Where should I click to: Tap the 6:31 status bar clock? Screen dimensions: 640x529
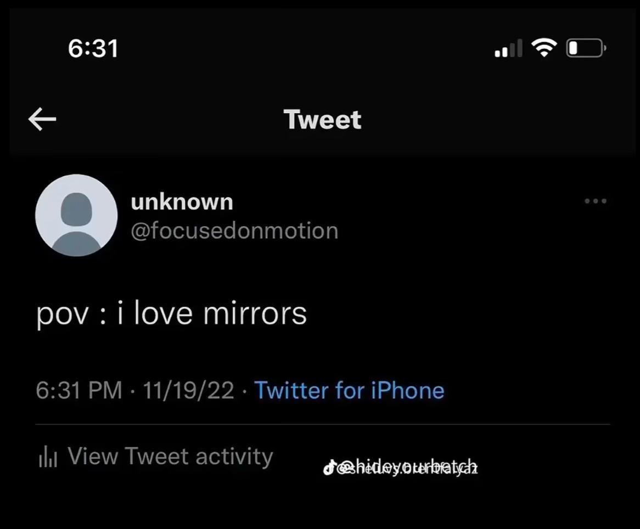tap(93, 48)
